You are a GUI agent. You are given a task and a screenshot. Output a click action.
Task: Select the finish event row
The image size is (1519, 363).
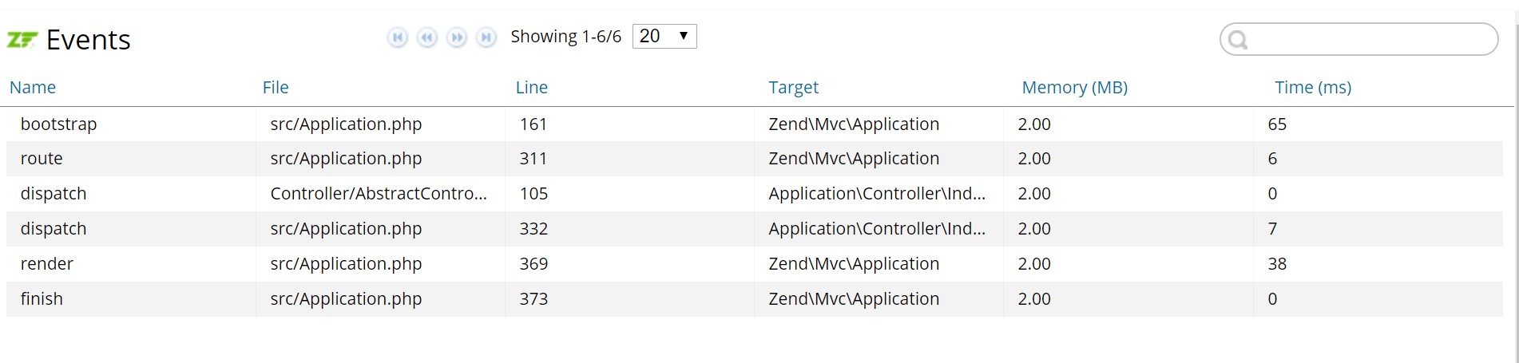coord(755,299)
